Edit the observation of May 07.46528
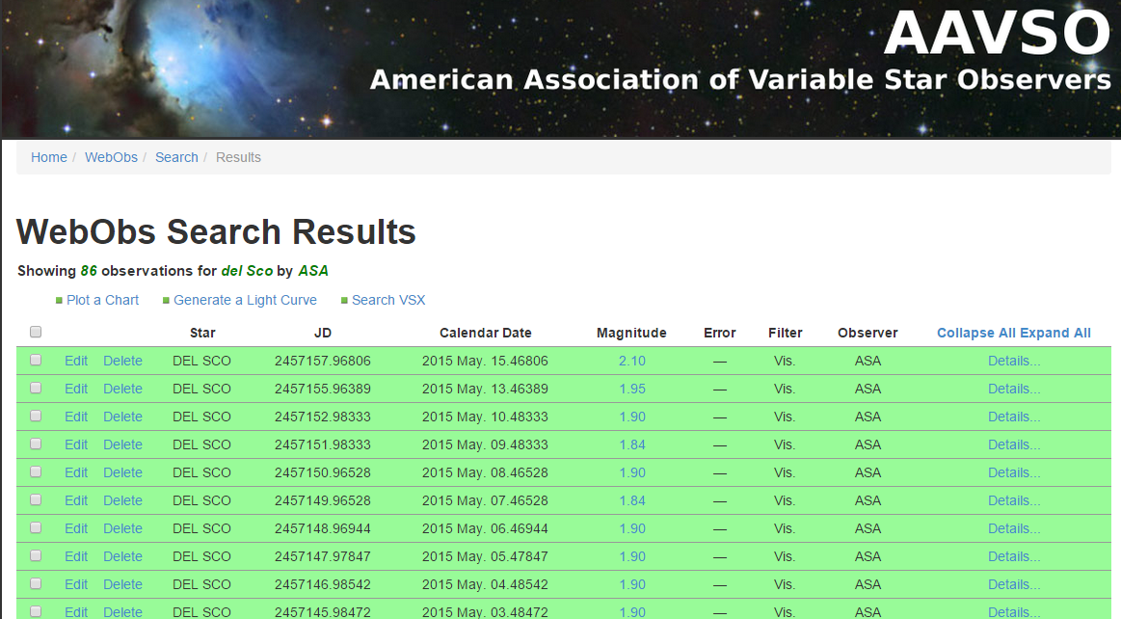Screen dimensions: 1121x619 [76, 500]
